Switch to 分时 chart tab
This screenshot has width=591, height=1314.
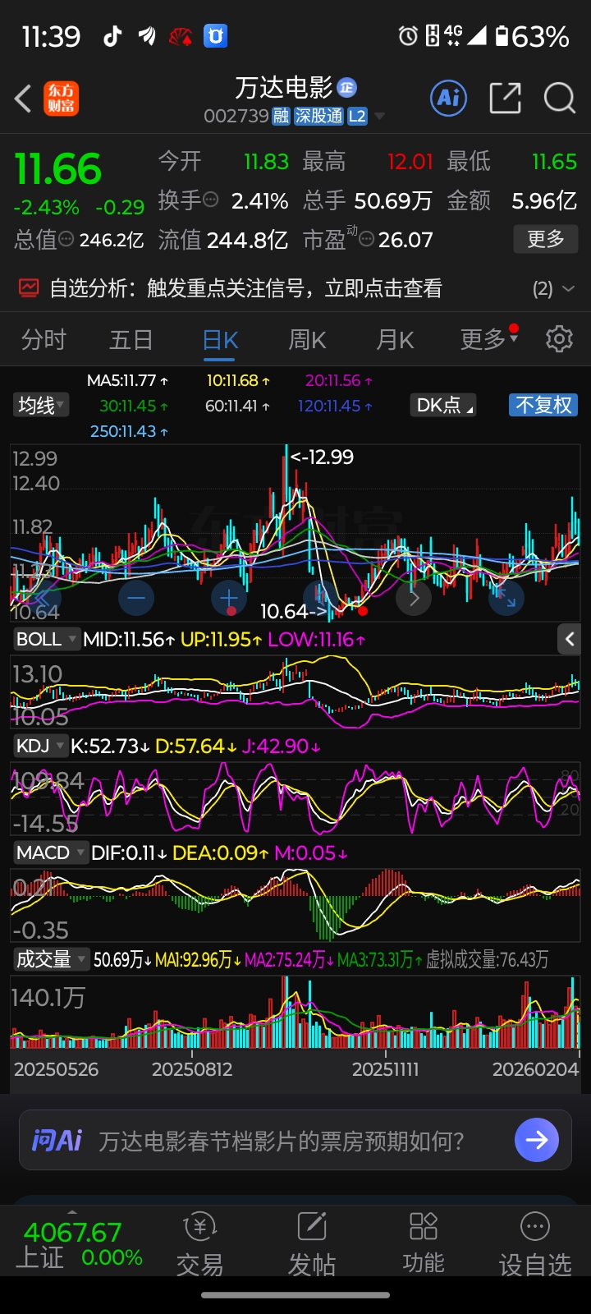44,339
